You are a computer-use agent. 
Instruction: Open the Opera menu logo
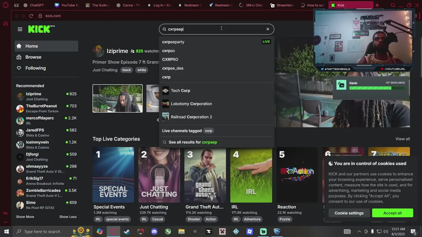coord(6,5)
